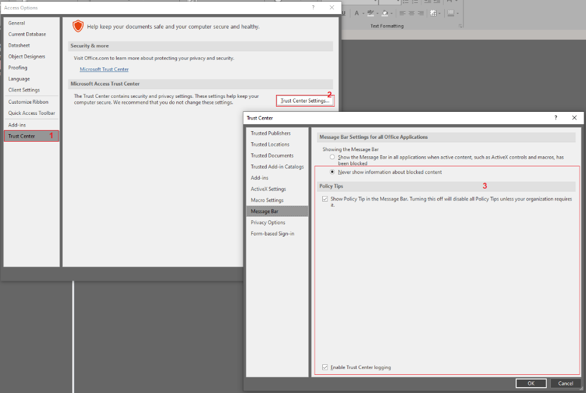
Task: Align text right in Text Formatting group
Action: [x=420, y=13]
